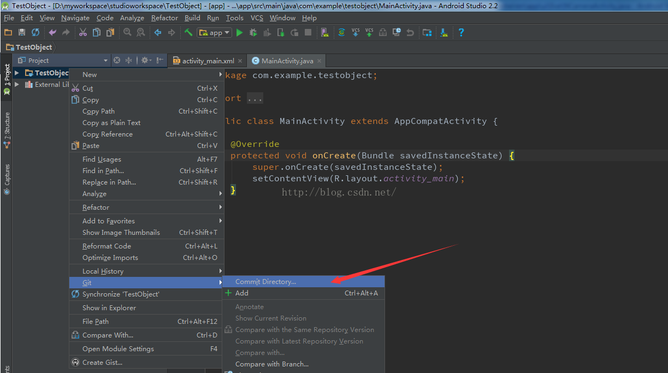Click the Undo arrow toolbar icon
This screenshot has height=373, width=668.
[x=52, y=32]
